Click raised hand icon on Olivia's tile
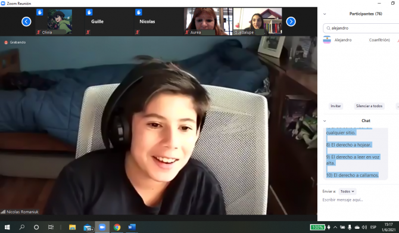This screenshot has height=233, width=399. 39,13
